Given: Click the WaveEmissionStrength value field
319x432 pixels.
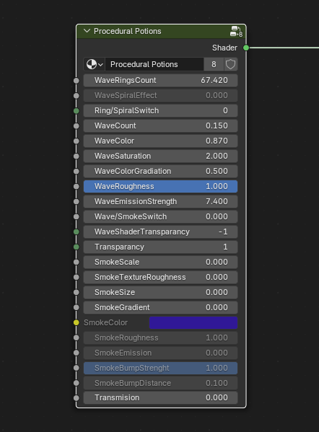Looking at the screenshot, I should coord(160,201).
